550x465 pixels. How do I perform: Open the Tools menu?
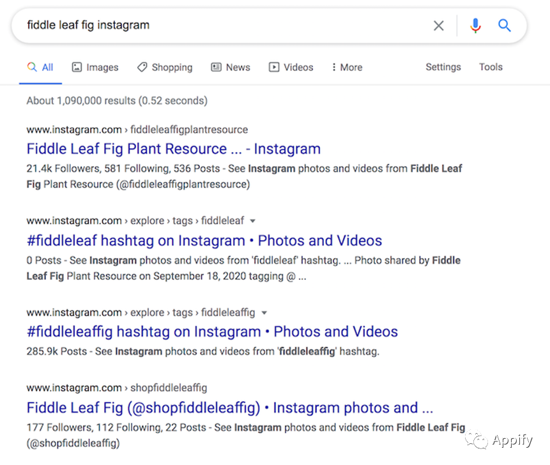491,67
